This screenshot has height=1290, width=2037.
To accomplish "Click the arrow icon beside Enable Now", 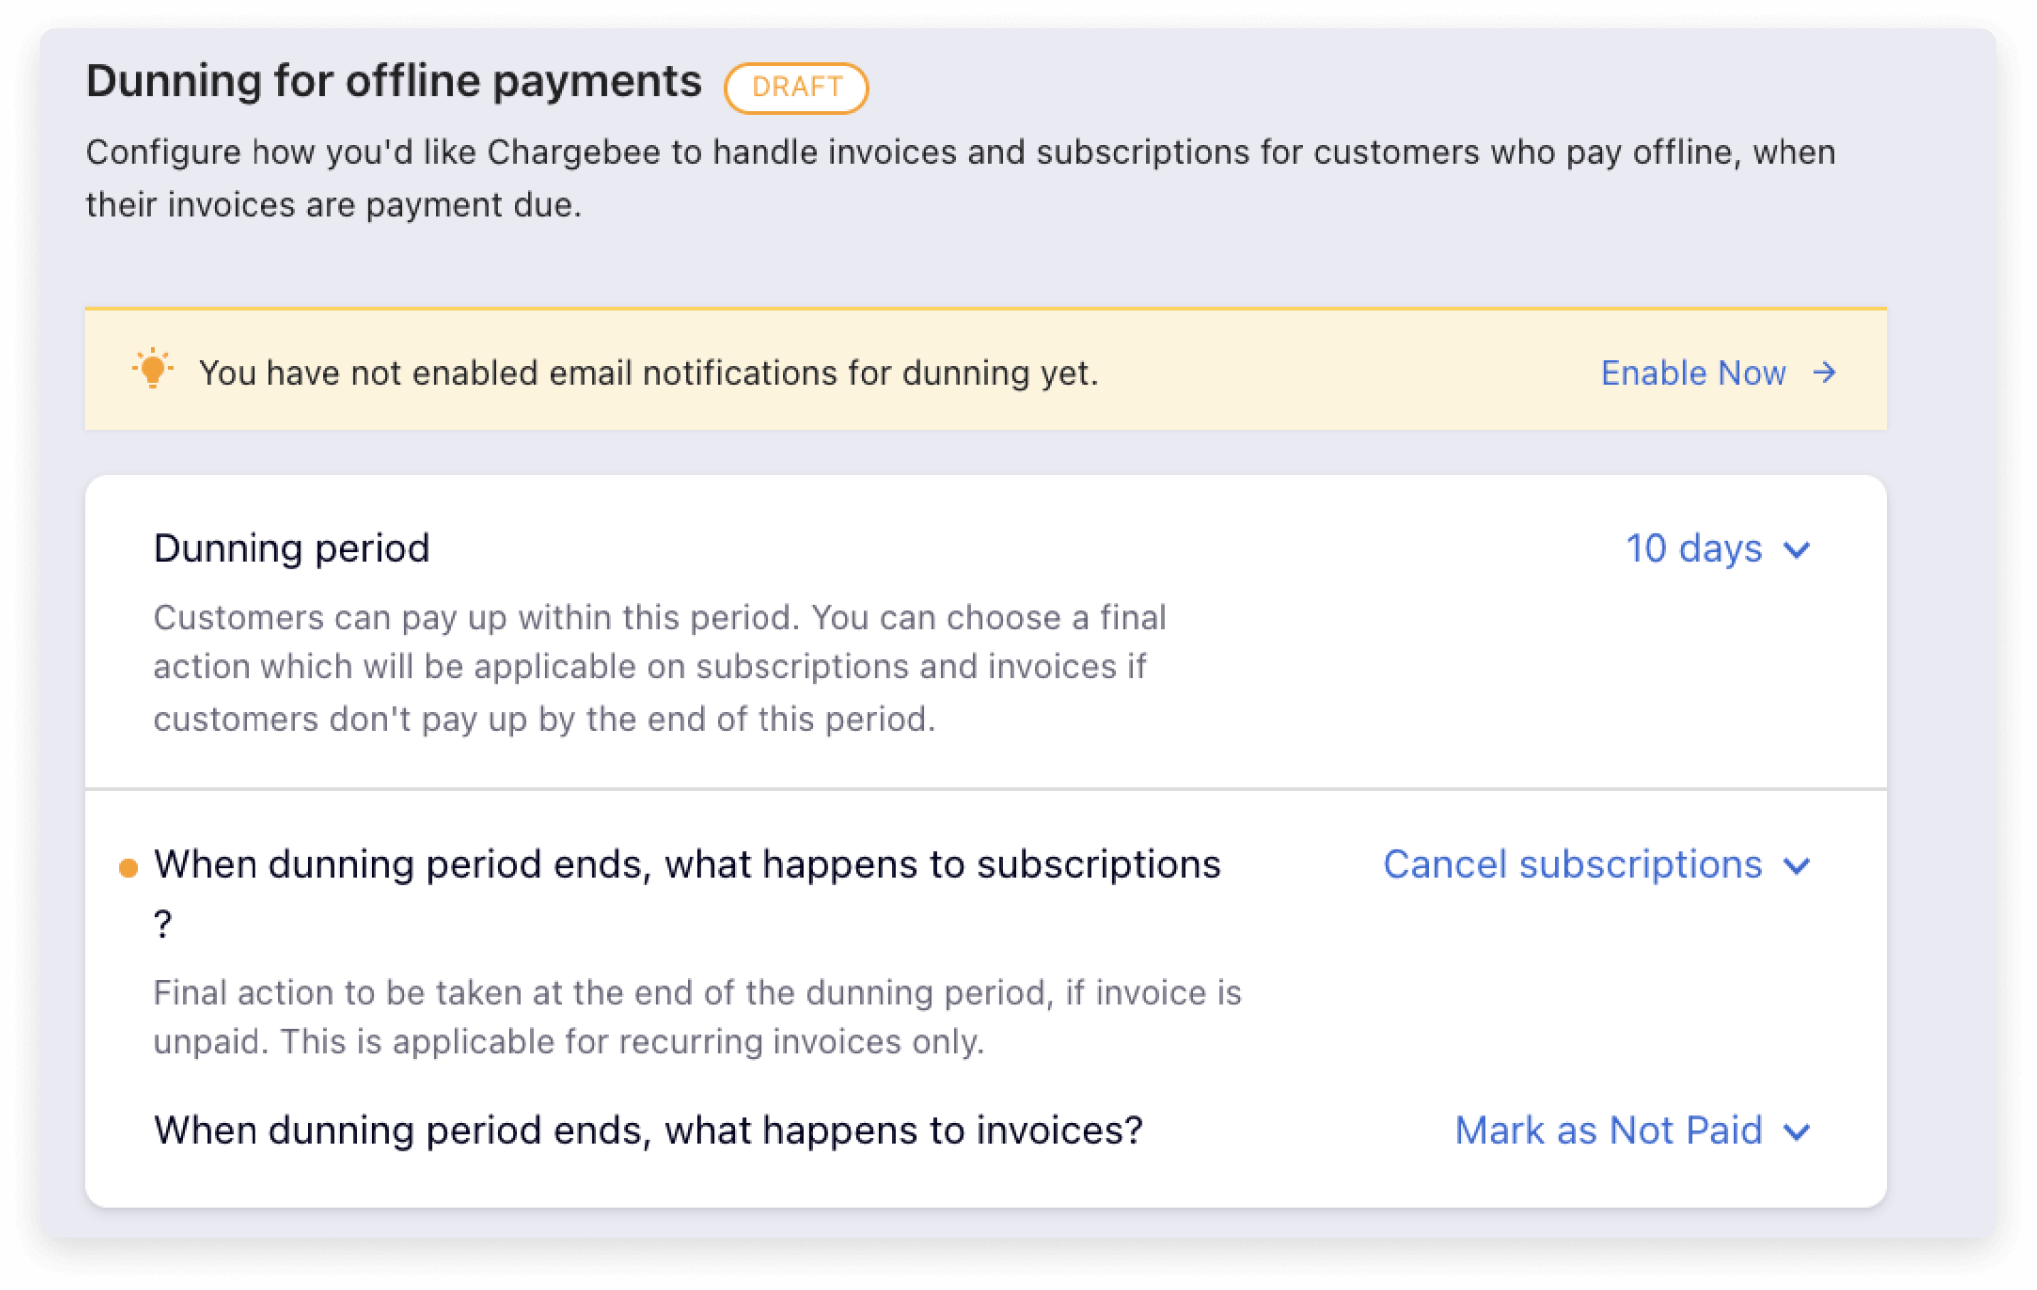I will pos(1825,373).
